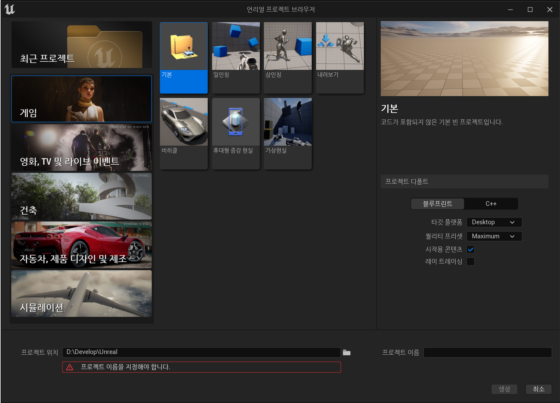Click the 프로젝트 이름 input field
This screenshot has height=403, width=560.
(488, 352)
